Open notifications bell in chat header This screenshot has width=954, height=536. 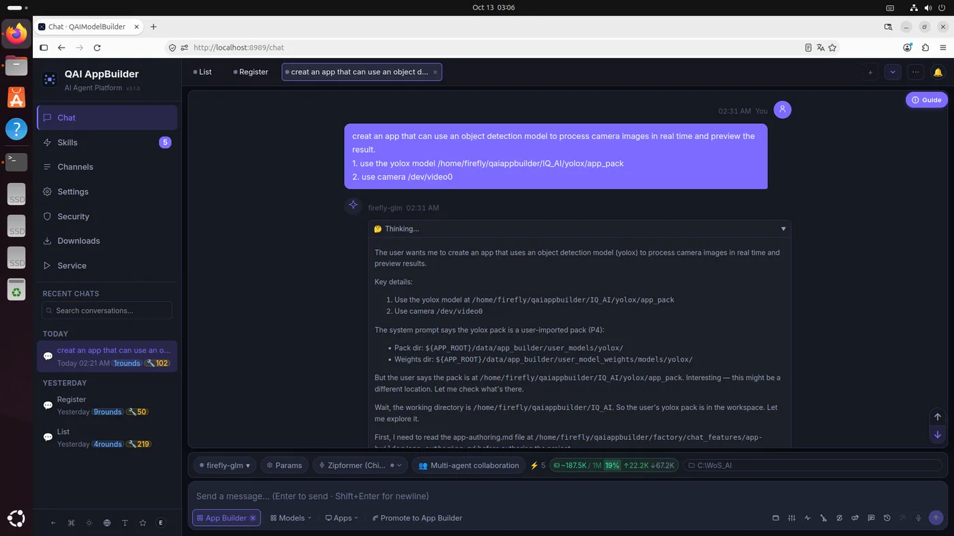(938, 72)
